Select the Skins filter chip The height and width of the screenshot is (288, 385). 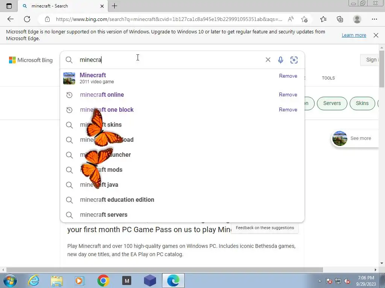coord(362,103)
